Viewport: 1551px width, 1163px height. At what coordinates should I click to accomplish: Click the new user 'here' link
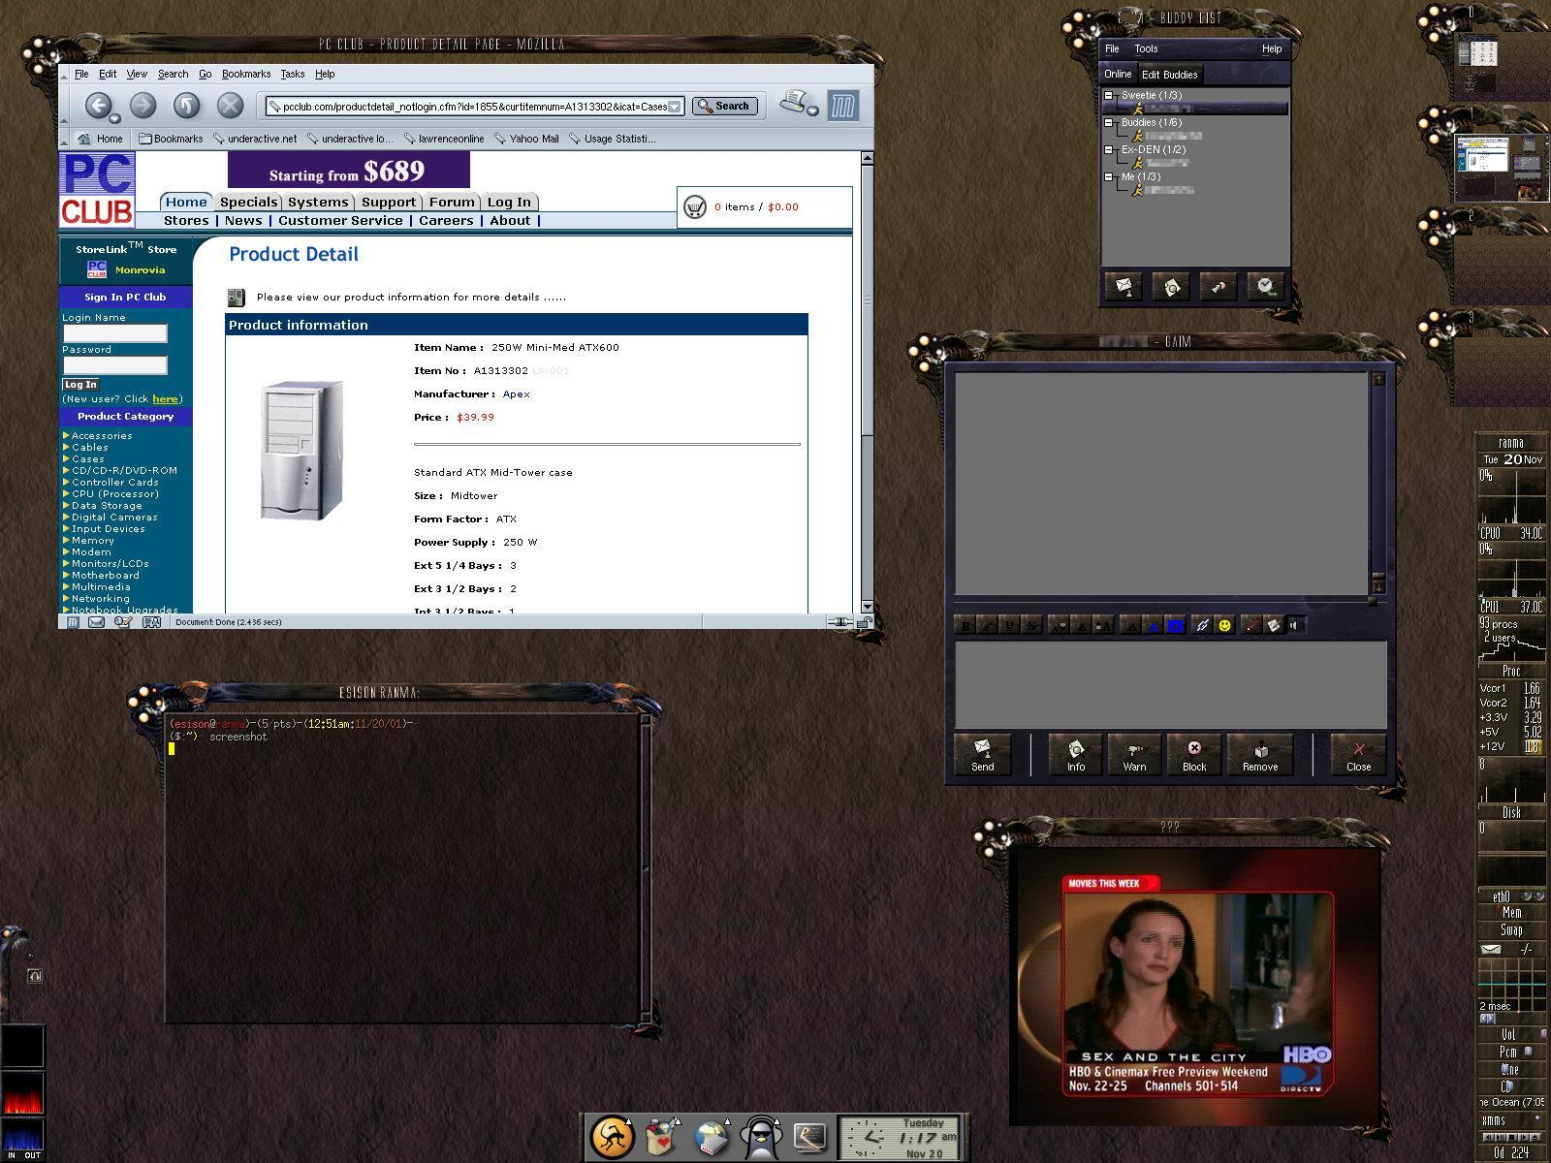[165, 398]
